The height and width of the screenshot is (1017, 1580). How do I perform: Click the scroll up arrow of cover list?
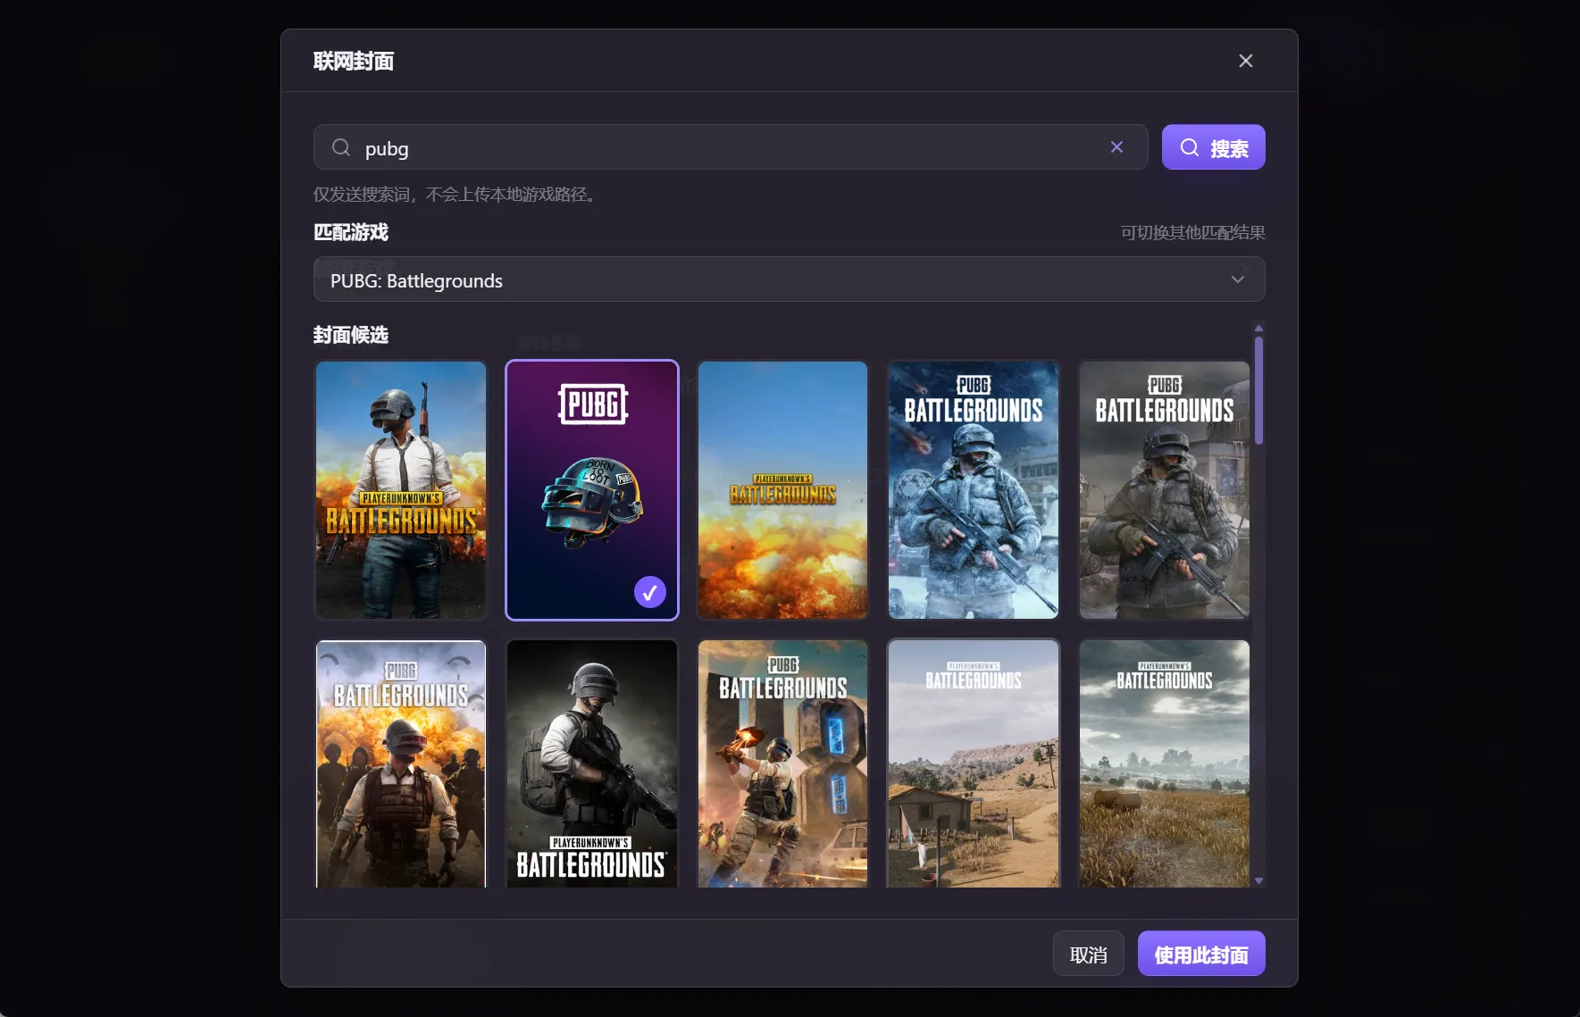[x=1258, y=328]
